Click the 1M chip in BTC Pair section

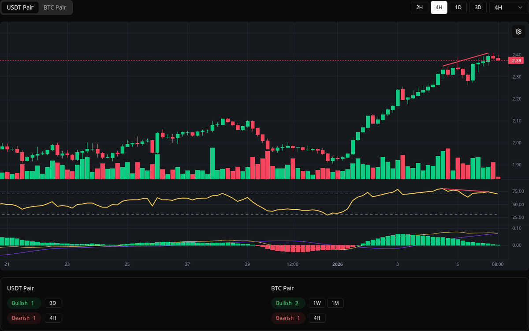335,303
